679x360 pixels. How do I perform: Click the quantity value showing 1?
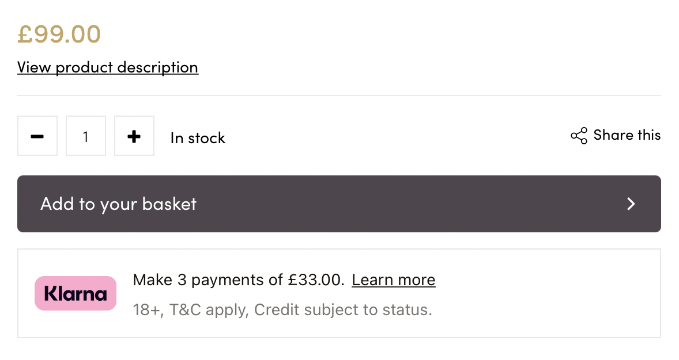[x=85, y=136]
